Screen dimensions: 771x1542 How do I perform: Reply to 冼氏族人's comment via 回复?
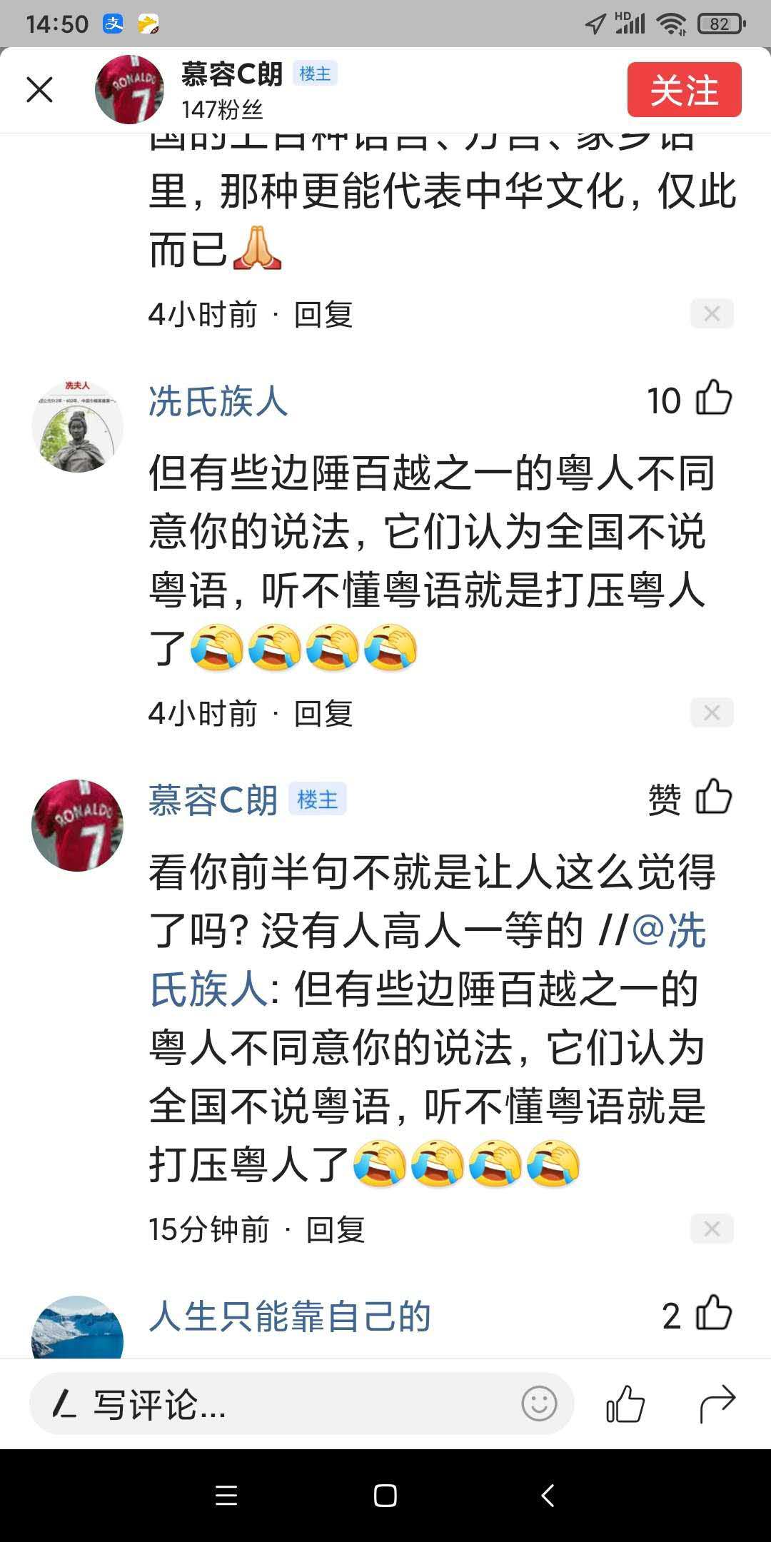323,714
